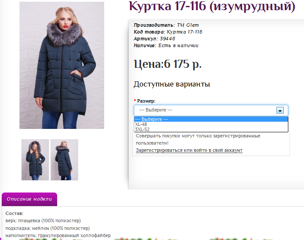Click the line 'наполнитель: гранулированный холлофайбер'

[58, 235]
